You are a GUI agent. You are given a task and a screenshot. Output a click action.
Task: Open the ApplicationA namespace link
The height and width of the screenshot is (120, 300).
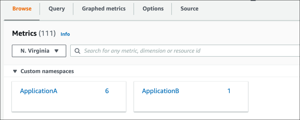tap(39, 91)
